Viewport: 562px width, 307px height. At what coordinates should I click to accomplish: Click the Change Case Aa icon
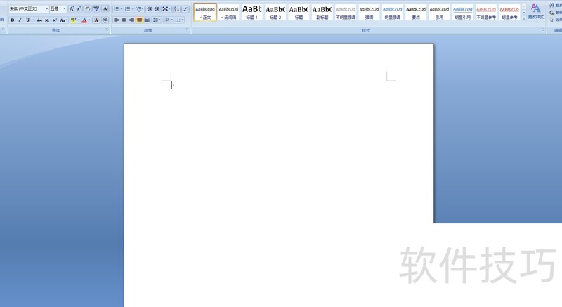(63, 20)
